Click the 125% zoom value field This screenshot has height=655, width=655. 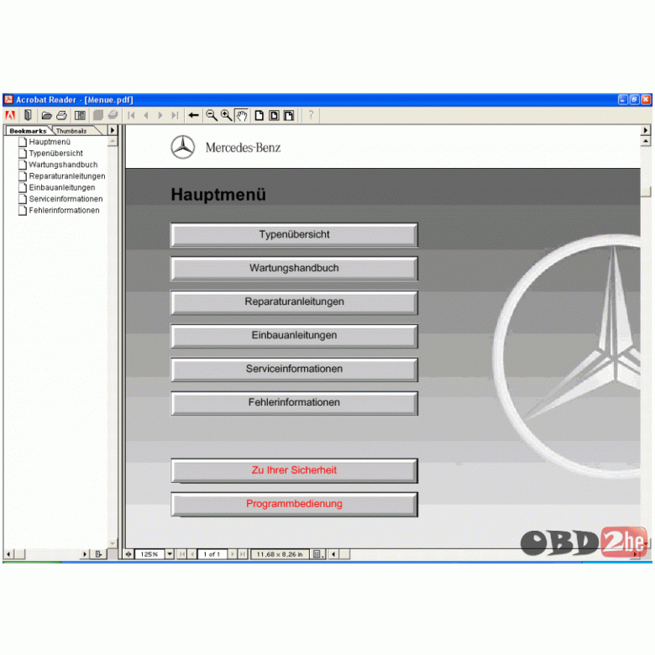(x=149, y=554)
